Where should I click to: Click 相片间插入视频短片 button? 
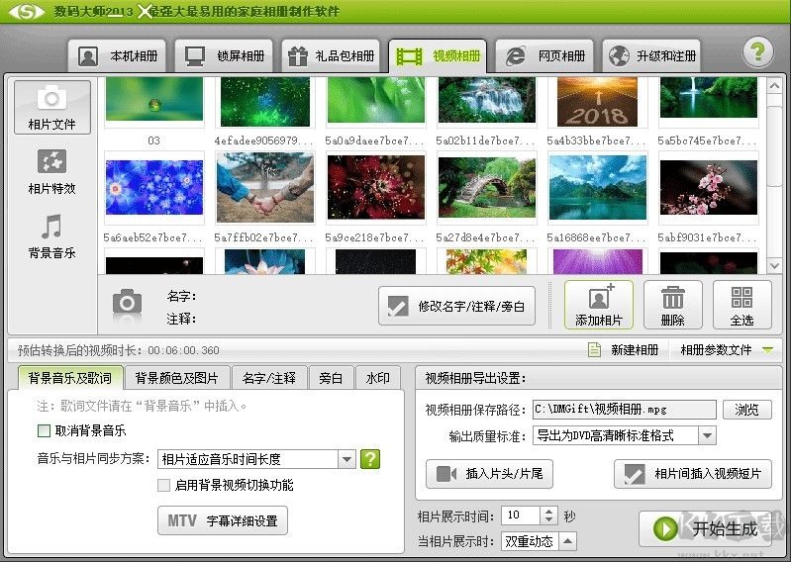tap(693, 474)
